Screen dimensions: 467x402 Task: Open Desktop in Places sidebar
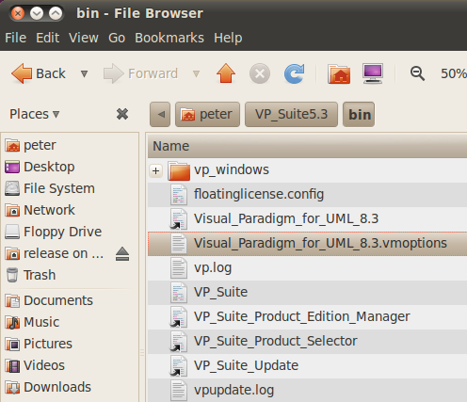pyautogui.click(x=40, y=167)
